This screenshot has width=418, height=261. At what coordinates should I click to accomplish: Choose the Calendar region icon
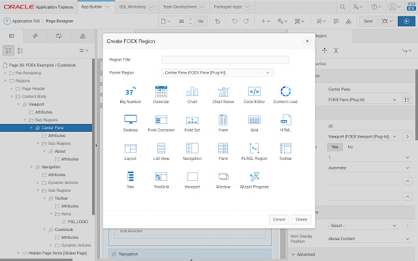[161, 94]
